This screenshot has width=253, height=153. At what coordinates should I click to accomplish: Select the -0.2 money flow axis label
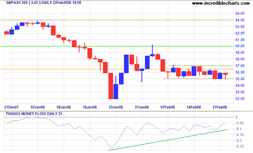239,141
